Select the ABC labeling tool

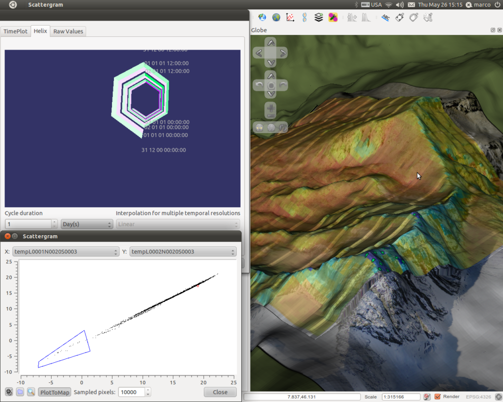point(386,17)
